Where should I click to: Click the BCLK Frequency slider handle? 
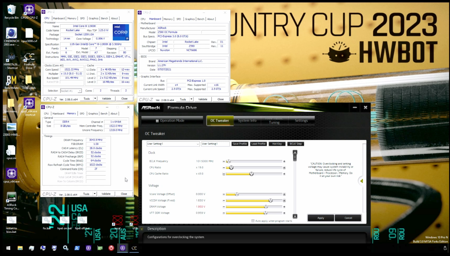(229, 161)
